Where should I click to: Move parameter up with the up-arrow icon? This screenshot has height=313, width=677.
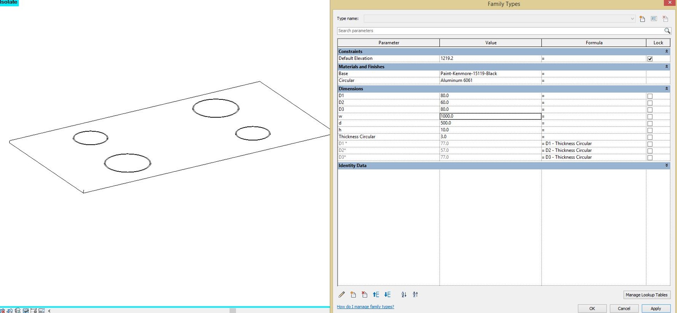pos(376,295)
